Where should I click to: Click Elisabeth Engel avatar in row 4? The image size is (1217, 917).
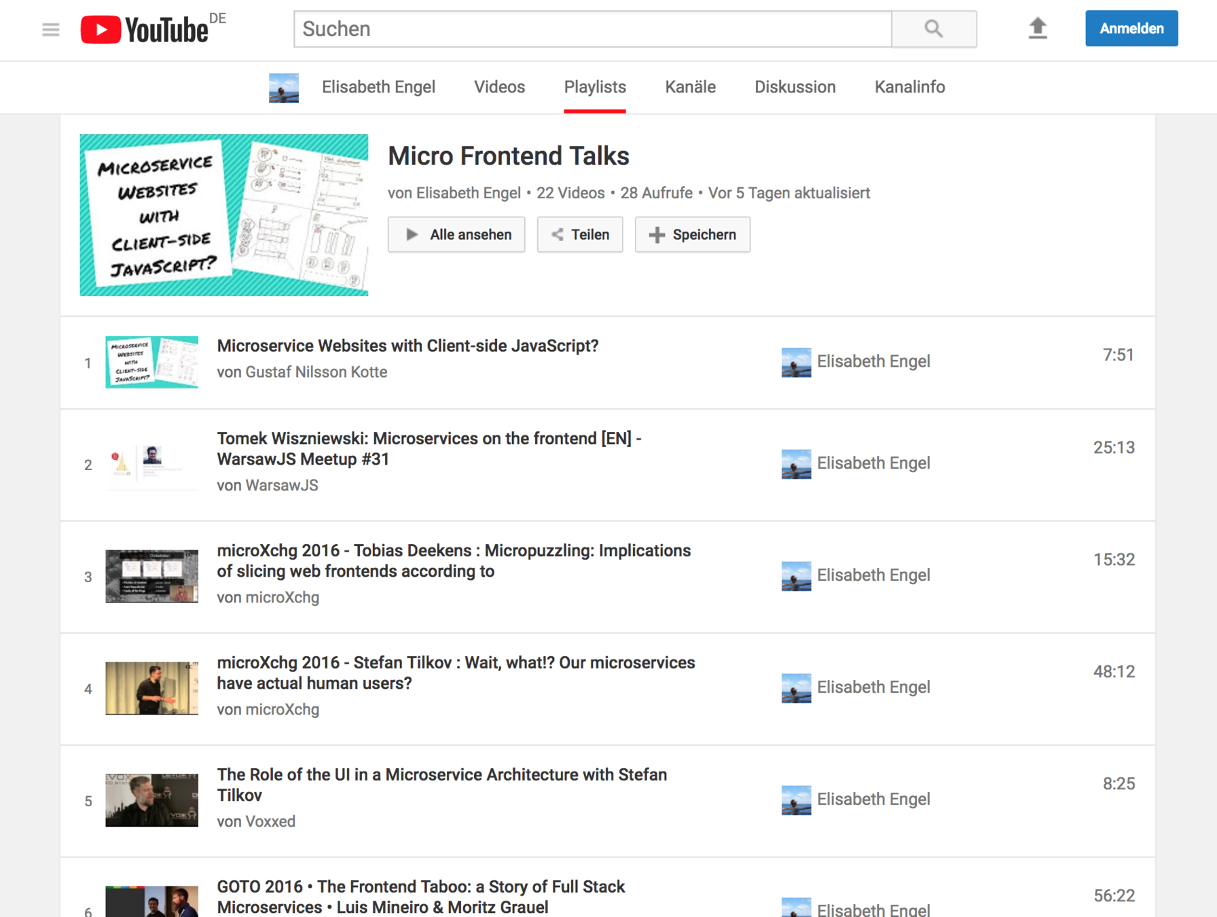796,688
